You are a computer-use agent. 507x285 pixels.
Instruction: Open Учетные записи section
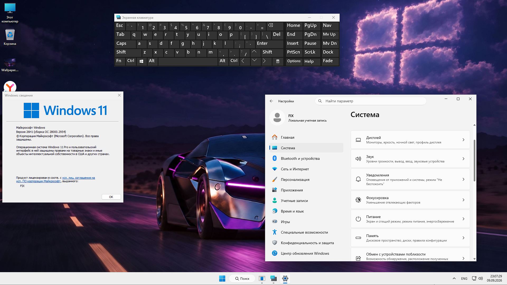click(306, 201)
